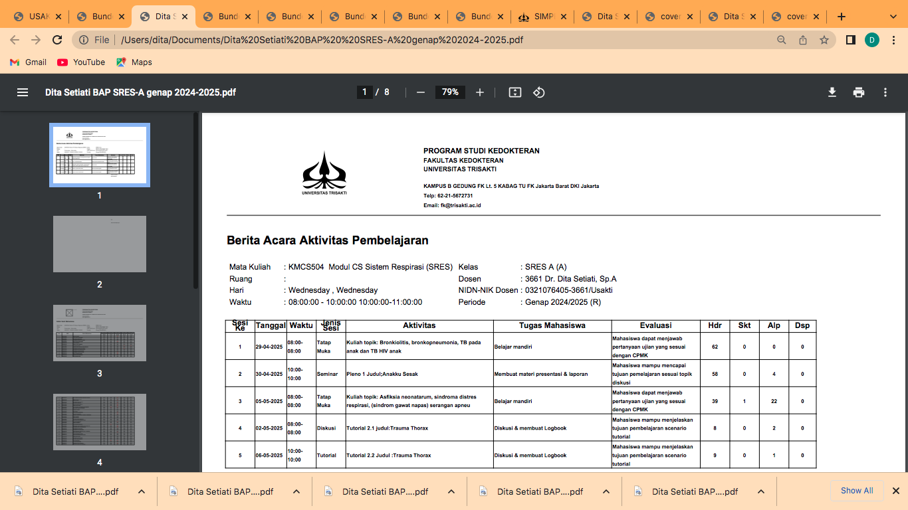Expand options for fourth Dita Setiati BAP download
The image size is (908, 510).
click(x=606, y=491)
